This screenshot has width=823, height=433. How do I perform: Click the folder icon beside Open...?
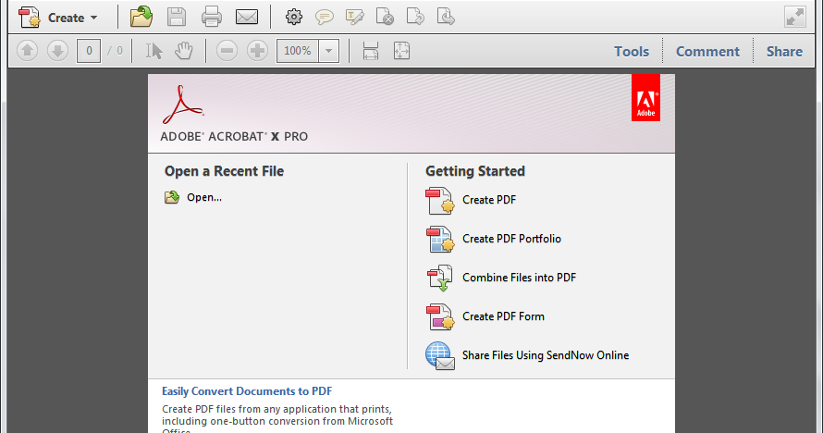point(172,197)
